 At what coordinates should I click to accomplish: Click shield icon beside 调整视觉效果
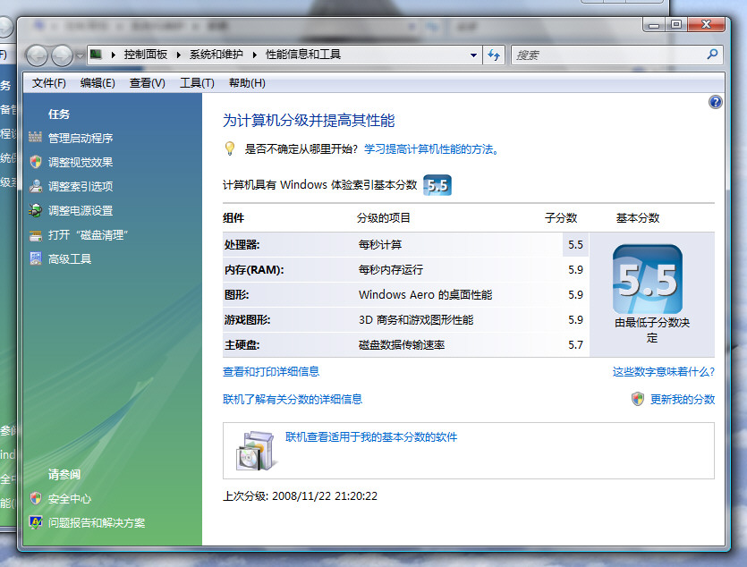[36, 162]
